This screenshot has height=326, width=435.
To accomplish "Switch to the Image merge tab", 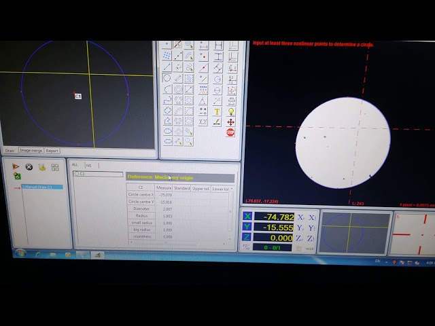I will pos(31,151).
